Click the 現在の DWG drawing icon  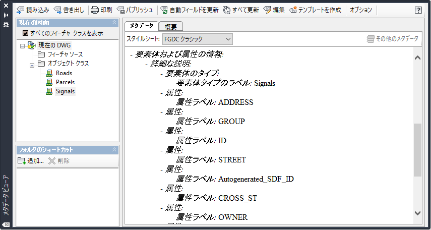[32, 45]
